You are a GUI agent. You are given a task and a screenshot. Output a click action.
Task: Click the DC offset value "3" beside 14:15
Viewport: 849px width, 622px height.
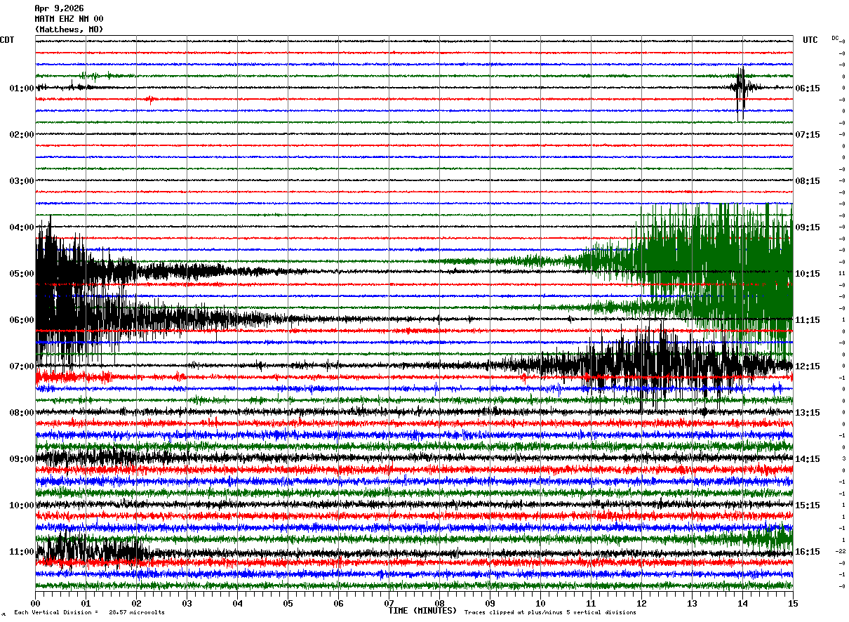[843, 458]
